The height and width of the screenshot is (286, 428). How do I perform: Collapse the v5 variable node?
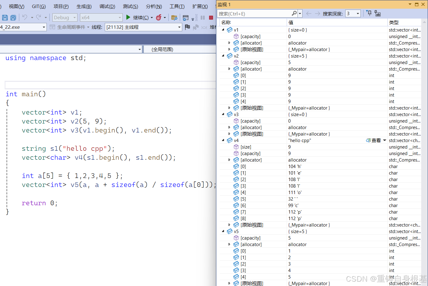(x=223, y=231)
